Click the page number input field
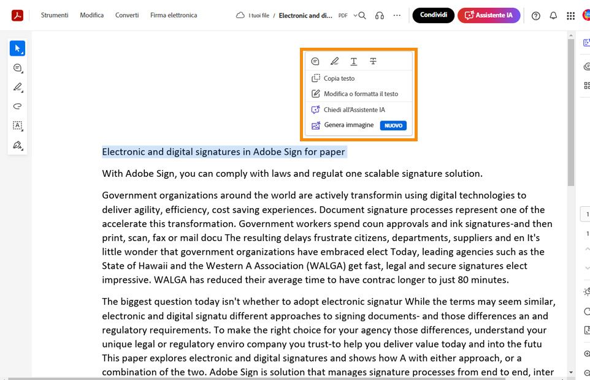590x380 pixels. 586,214
